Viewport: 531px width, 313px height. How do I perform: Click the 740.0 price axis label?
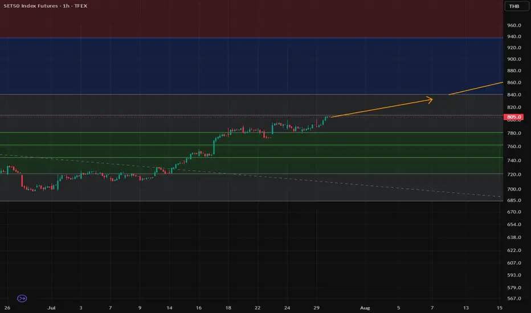tap(514, 160)
